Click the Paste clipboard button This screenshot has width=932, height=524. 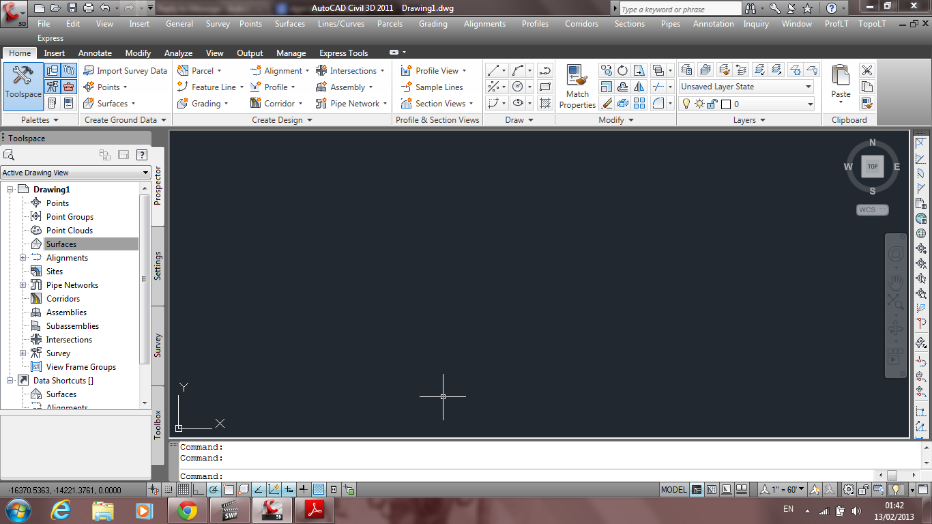[x=841, y=85]
